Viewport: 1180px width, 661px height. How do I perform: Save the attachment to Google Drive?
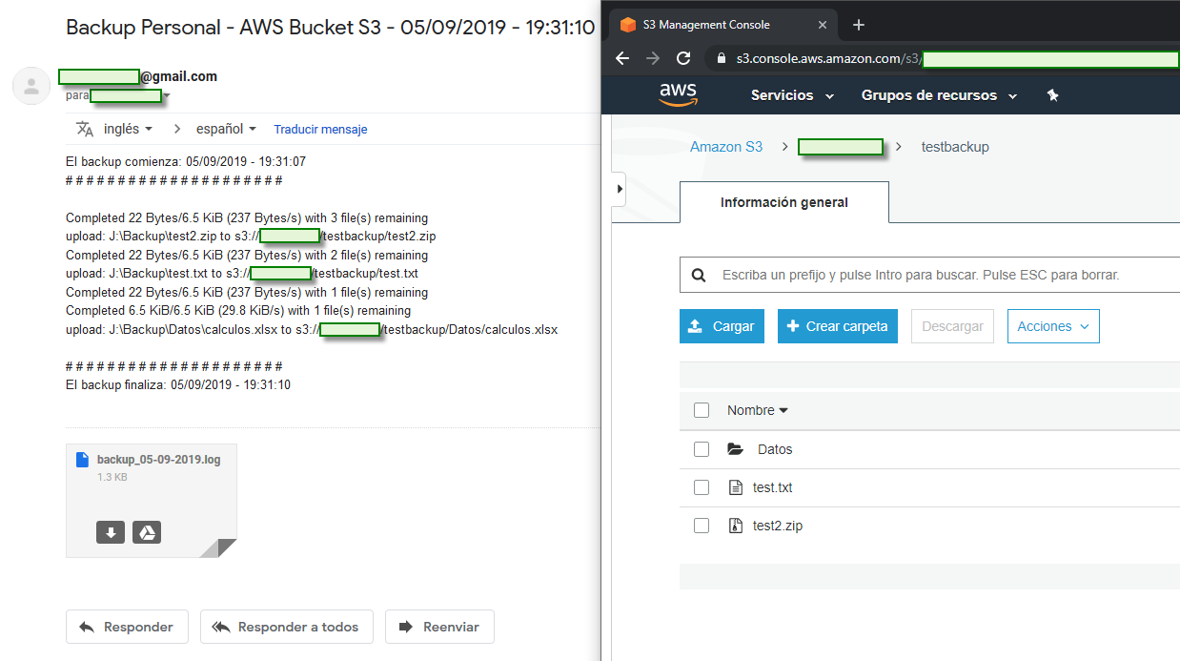point(147,532)
